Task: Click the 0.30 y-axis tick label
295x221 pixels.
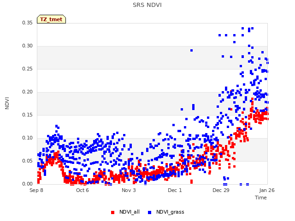Action: pos(28,46)
